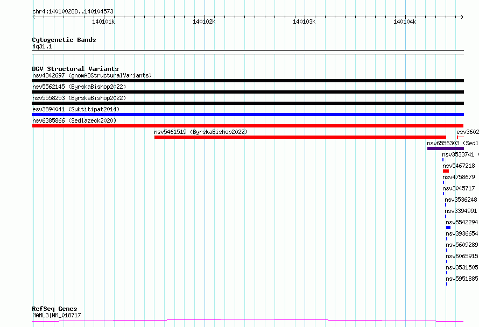Open variant label nsv3533741
The height and width of the screenshot is (327, 479).
[x=458, y=154]
